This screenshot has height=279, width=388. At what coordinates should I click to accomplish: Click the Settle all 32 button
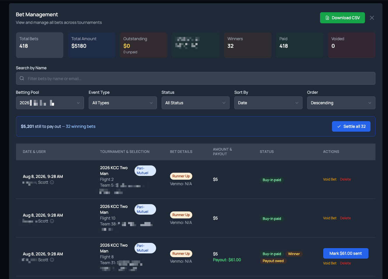point(351,126)
